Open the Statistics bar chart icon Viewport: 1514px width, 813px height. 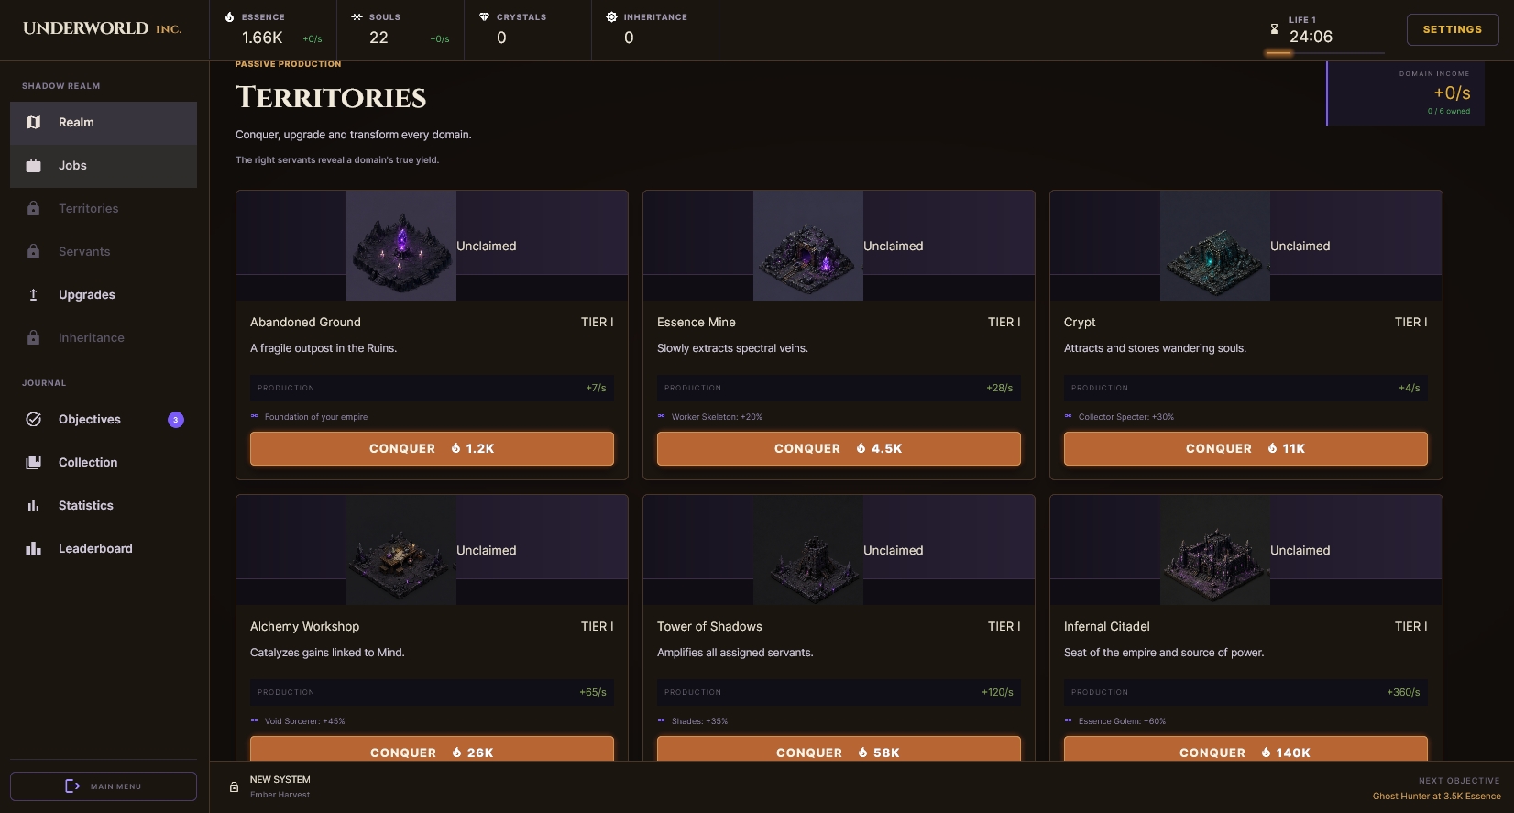click(x=34, y=506)
